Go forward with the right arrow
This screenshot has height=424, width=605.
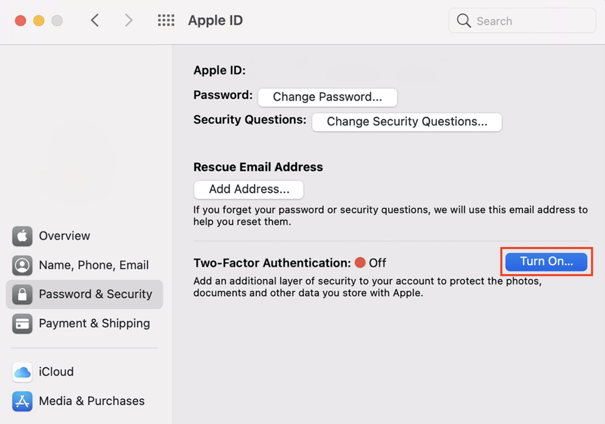click(x=128, y=20)
